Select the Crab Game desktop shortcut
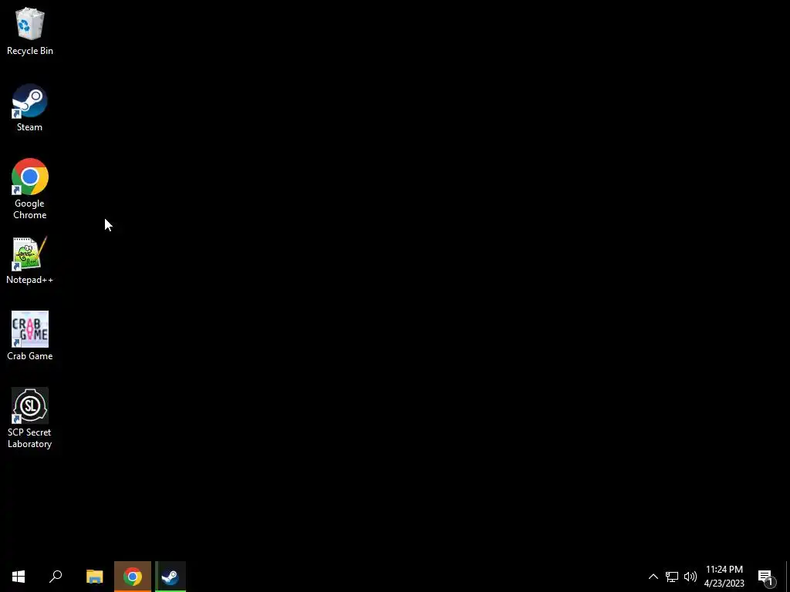Screen dimensions: 790x592 click(30, 336)
